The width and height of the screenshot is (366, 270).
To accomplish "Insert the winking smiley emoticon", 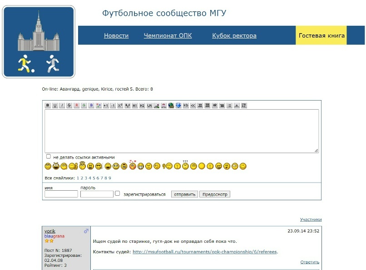I will pyautogui.click(x=157, y=165).
